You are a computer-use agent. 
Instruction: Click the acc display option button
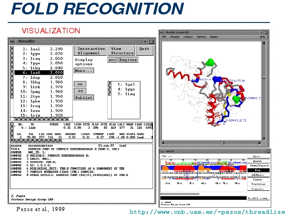112,60
